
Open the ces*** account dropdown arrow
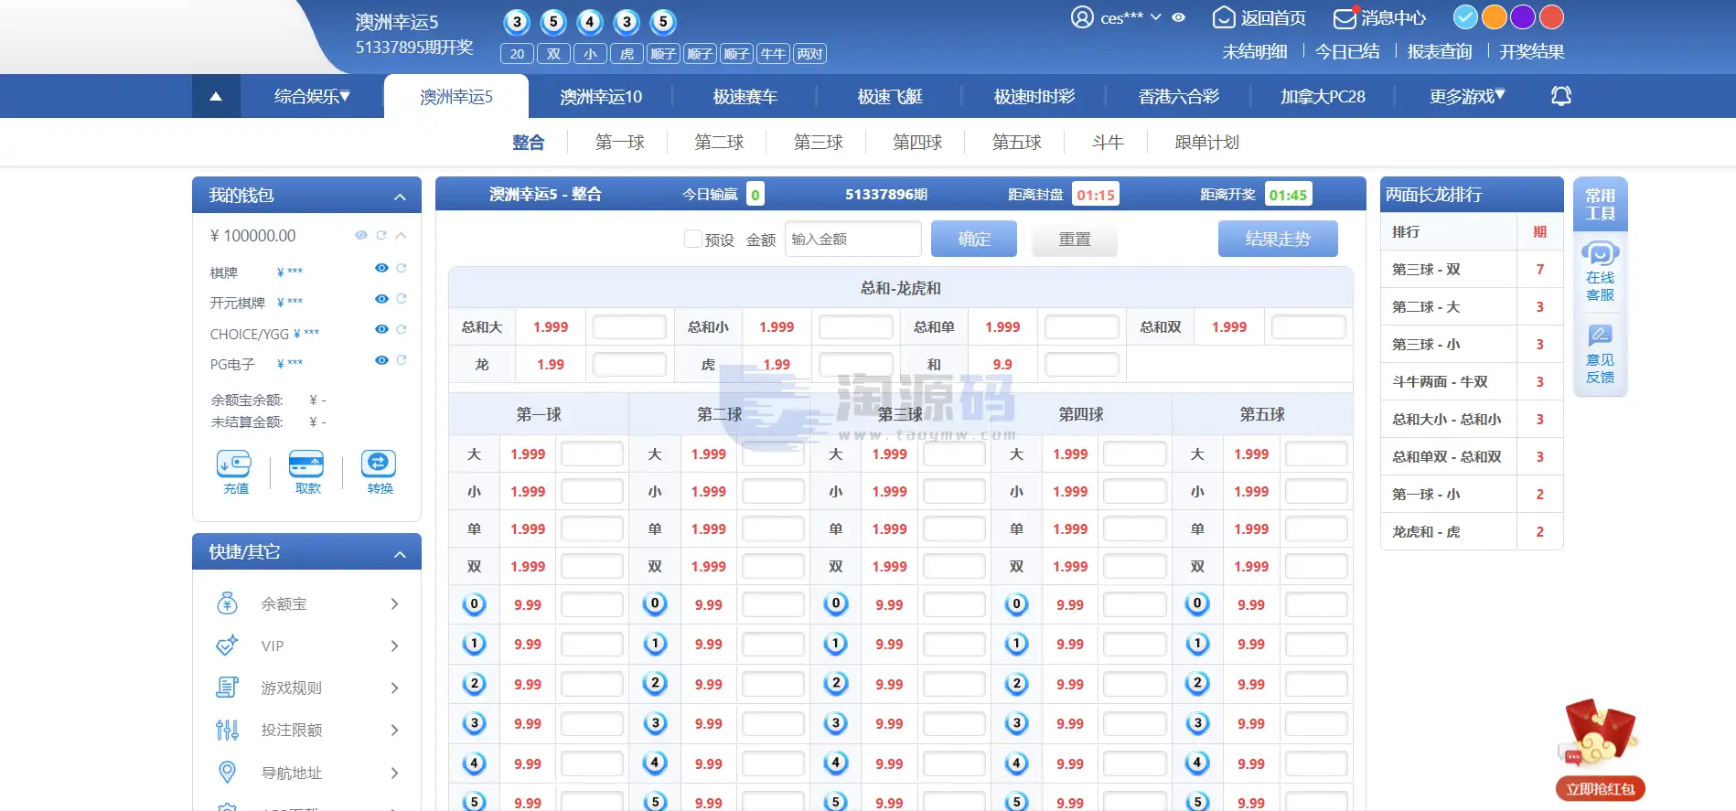pyautogui.click(x=1156, y=17)
